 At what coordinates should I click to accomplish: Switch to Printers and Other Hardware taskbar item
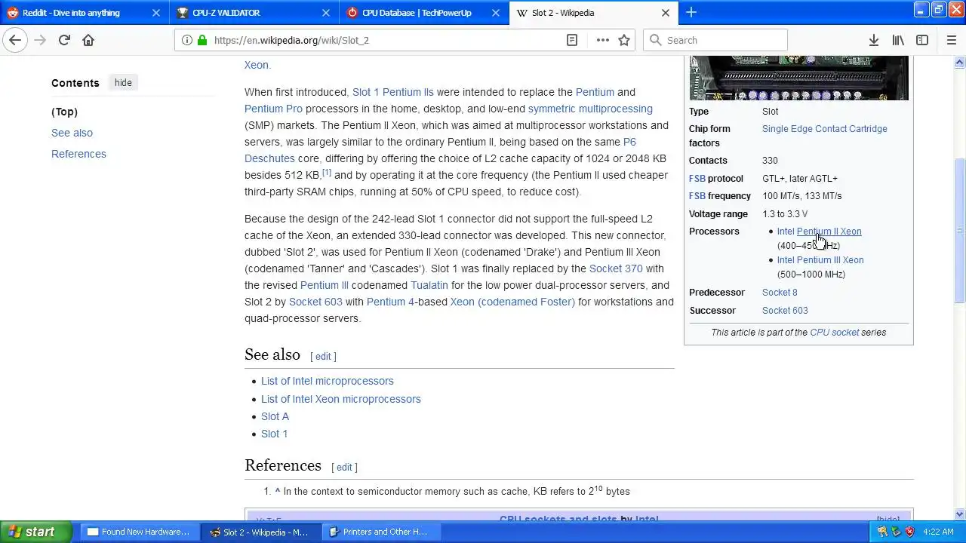(x=382, y=532)
